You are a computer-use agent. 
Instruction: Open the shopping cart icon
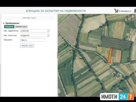tap(116, 11)
